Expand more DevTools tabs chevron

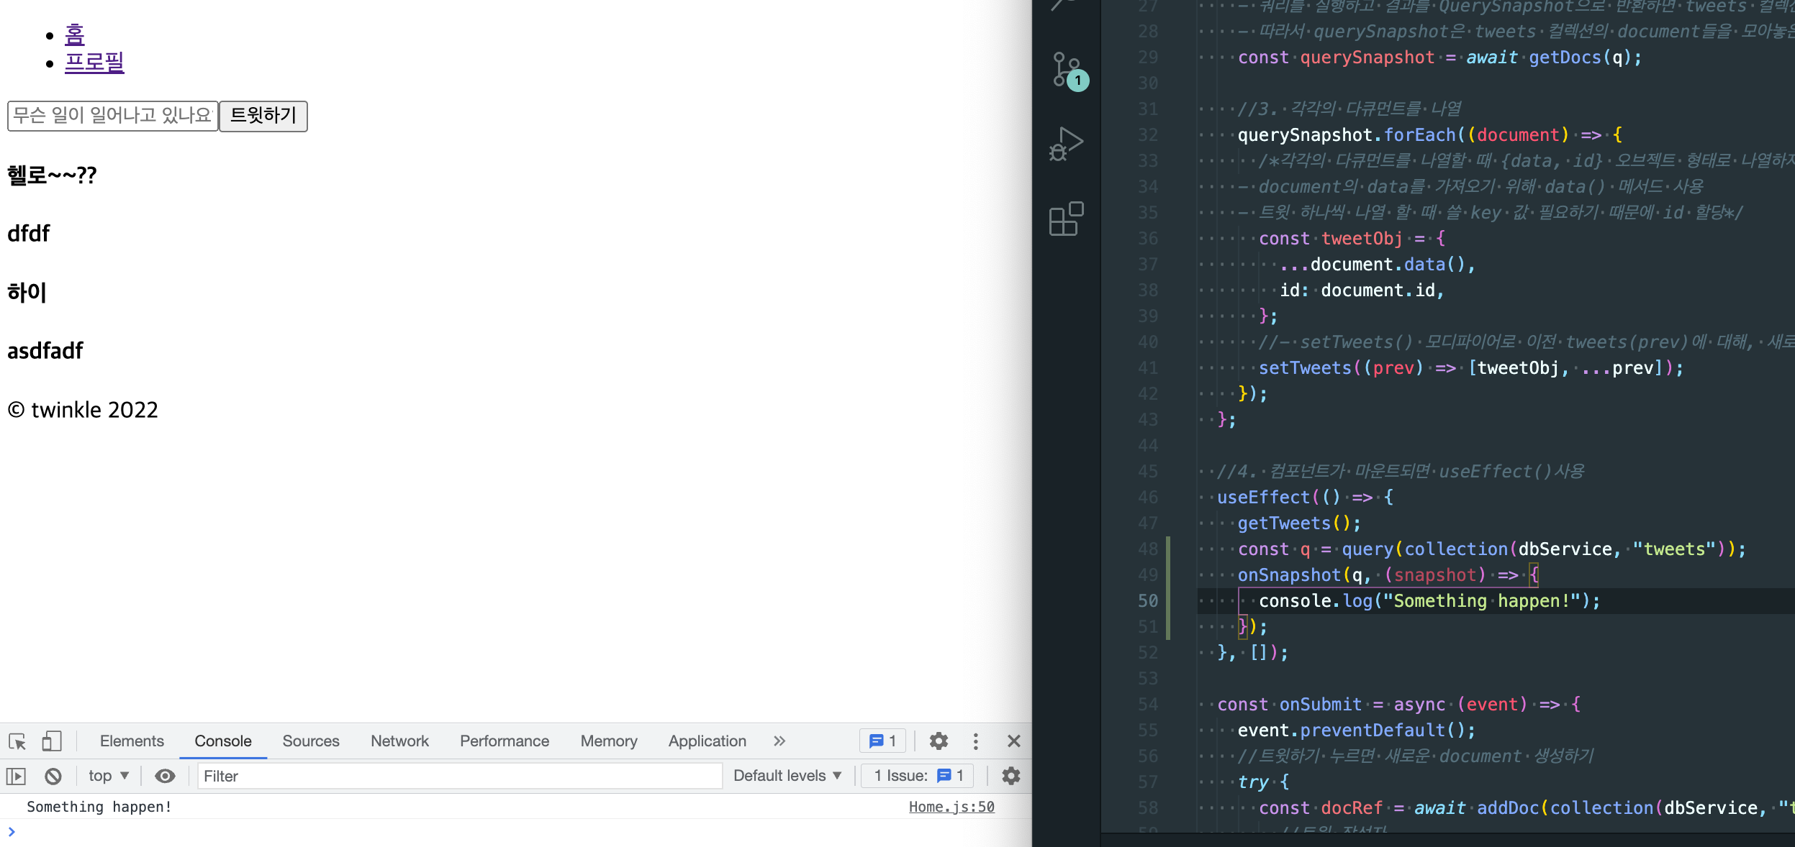click(779, 741)
